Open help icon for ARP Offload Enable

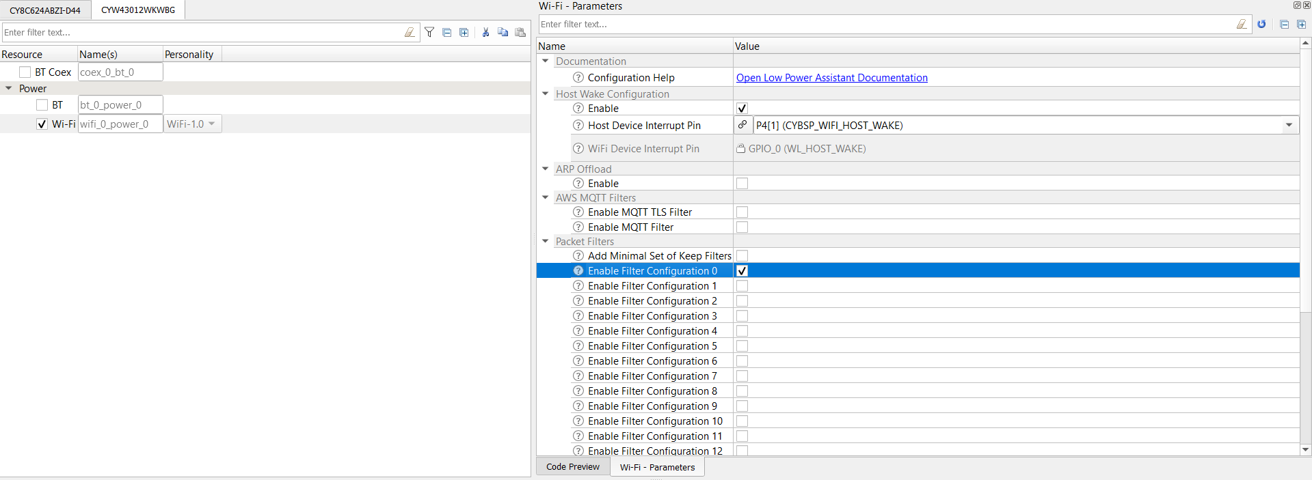point(578,183)
